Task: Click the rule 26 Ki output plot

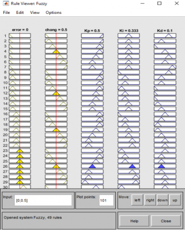Action: pos(129,166)
